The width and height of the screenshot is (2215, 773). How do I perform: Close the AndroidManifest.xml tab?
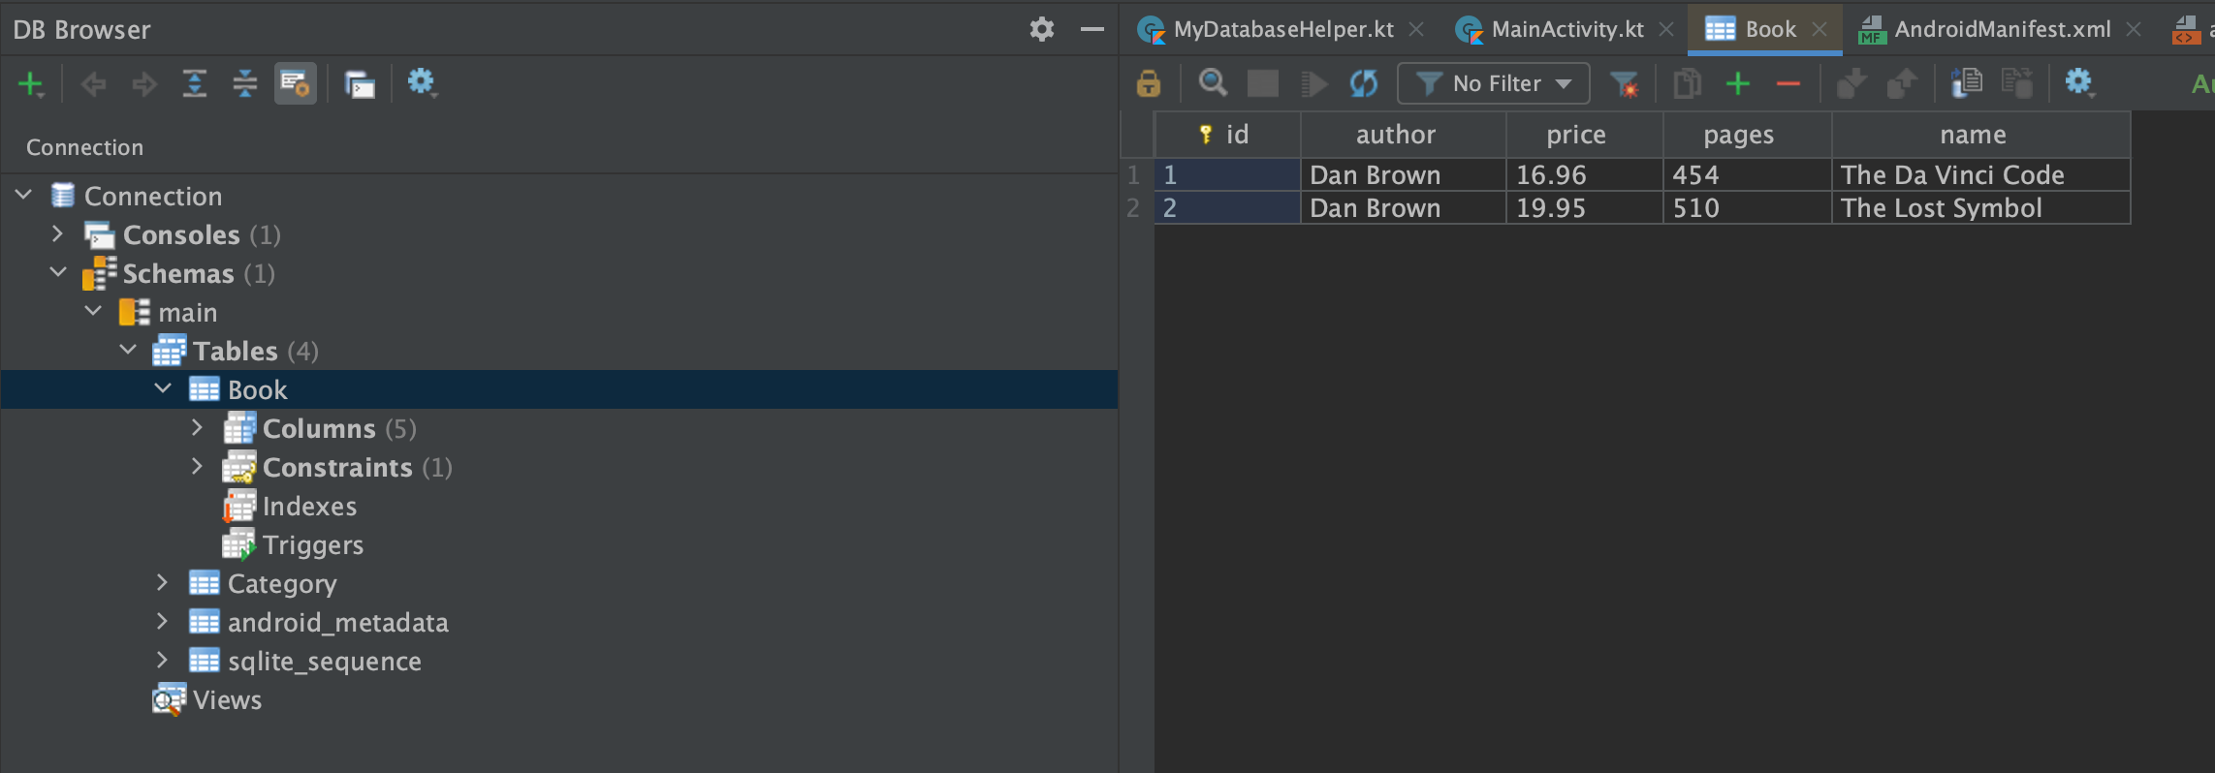[2134, 29]
